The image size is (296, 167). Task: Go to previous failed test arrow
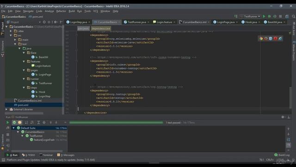(50, 122)
